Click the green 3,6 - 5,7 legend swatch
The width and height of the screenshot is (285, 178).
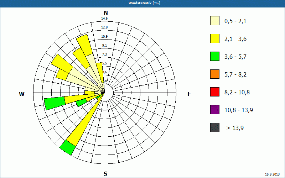click(215, 56)
